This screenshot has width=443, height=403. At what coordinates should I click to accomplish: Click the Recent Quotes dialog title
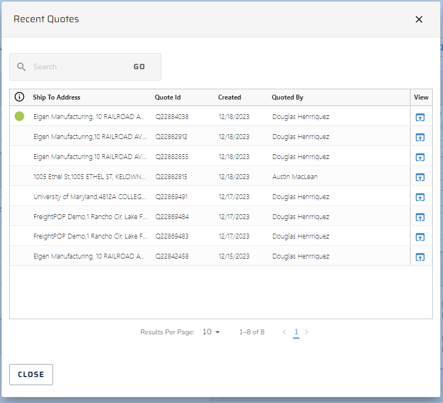click(46, 19)
